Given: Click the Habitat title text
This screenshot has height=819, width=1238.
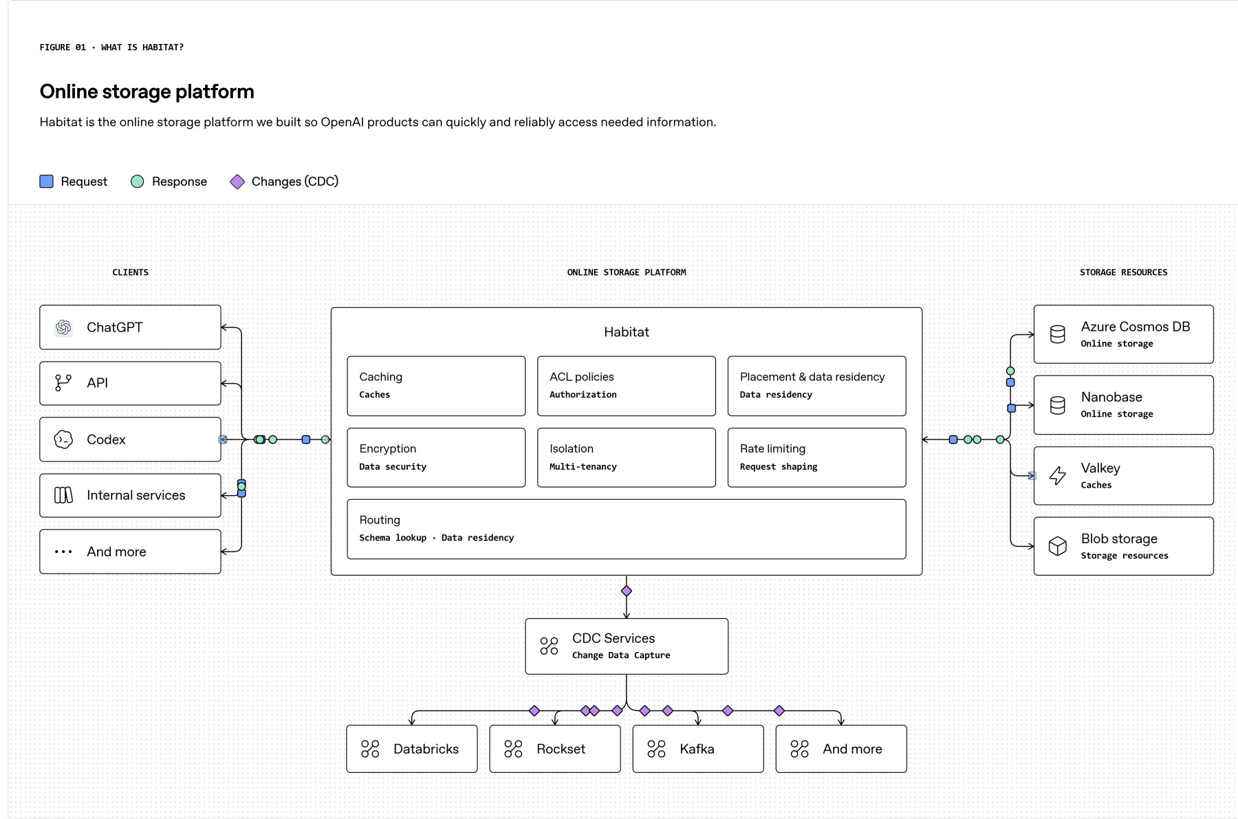Looking at the screenshot, I should 627,332.
